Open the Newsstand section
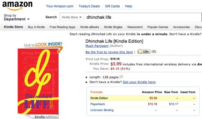Screen dimensions: 202x119 click(x=135, y=27)
